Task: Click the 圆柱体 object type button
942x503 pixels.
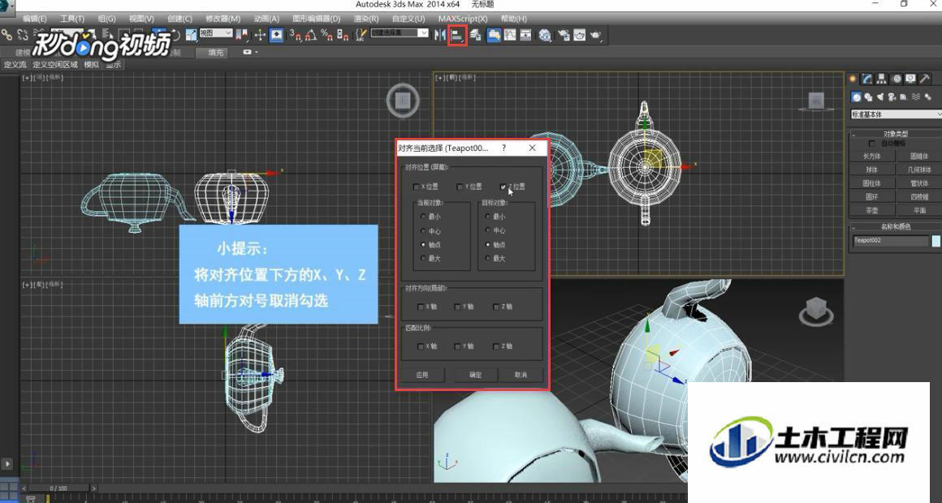Action: click(871, 183)
